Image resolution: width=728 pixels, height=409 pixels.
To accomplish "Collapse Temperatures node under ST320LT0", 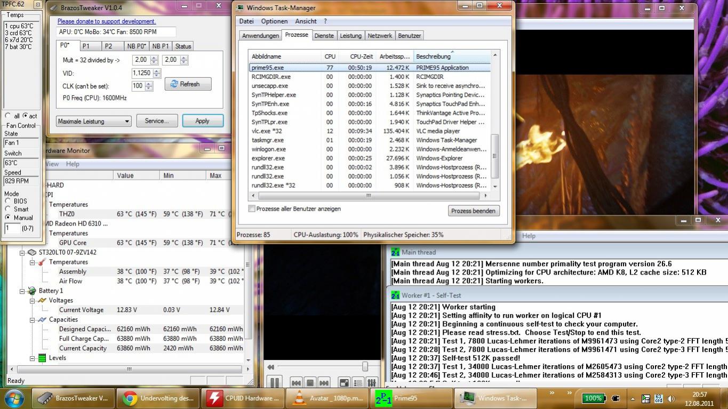I will click(32, 262).
